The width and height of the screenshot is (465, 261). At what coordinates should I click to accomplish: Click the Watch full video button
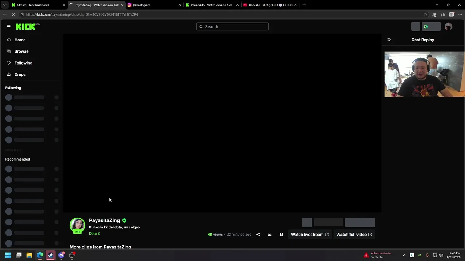tap(354, 235)
